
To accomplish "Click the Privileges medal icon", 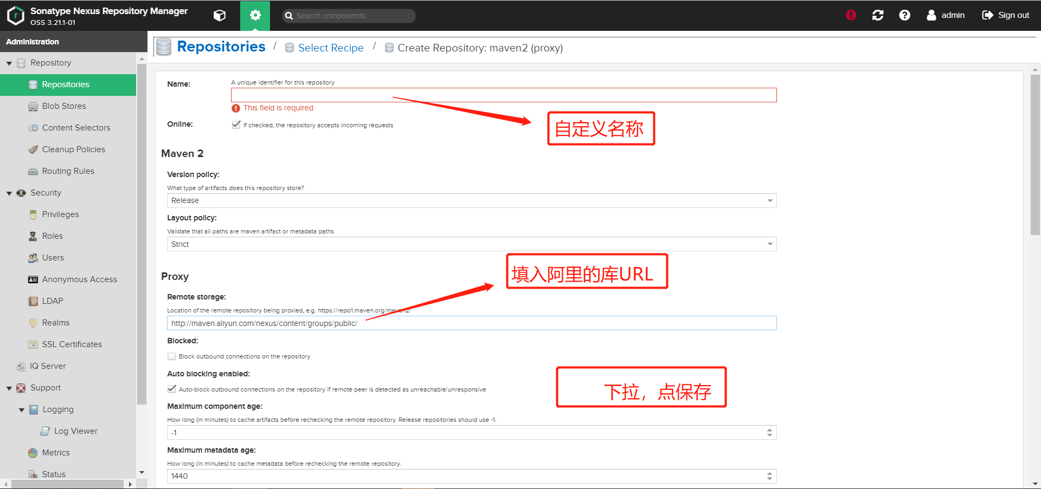I will (x=33, y=214).
